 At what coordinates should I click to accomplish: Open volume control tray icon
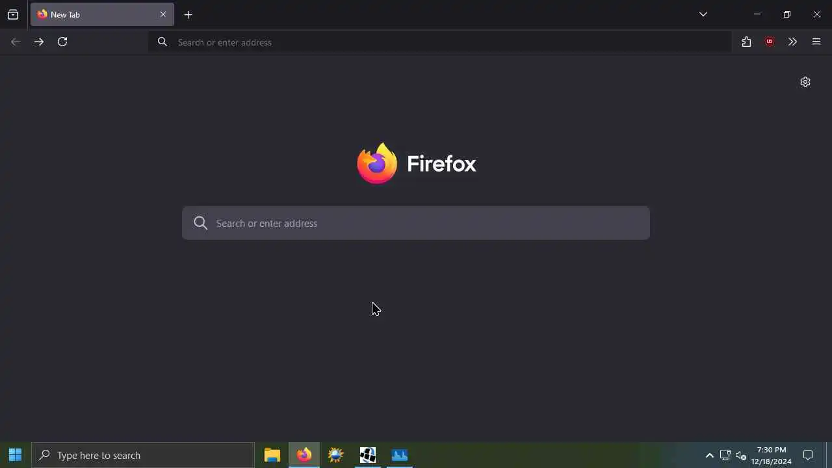pyautogui.click(x=741, y=456)
